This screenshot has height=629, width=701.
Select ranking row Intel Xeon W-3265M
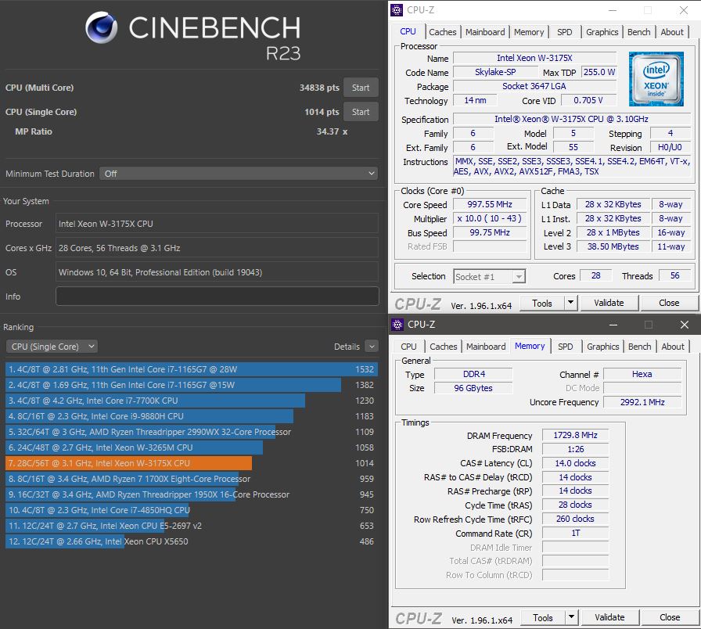pos(192,447)
